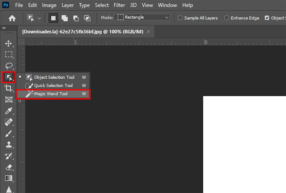Open the Layer menu
286x193 pixels.
click(x=68, y=5)
